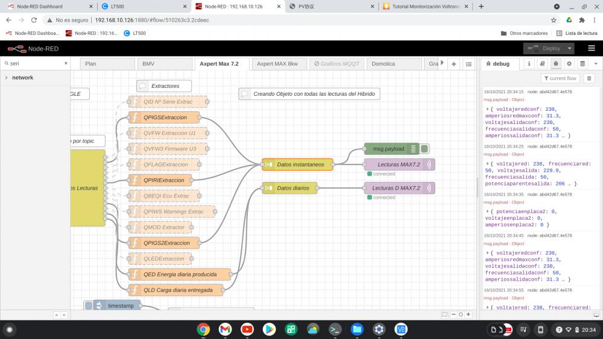This screenshot has width=603, height=339.
Task: Select the Lecturas MAX7.2 MQTT node
Action: coord(399,164)
